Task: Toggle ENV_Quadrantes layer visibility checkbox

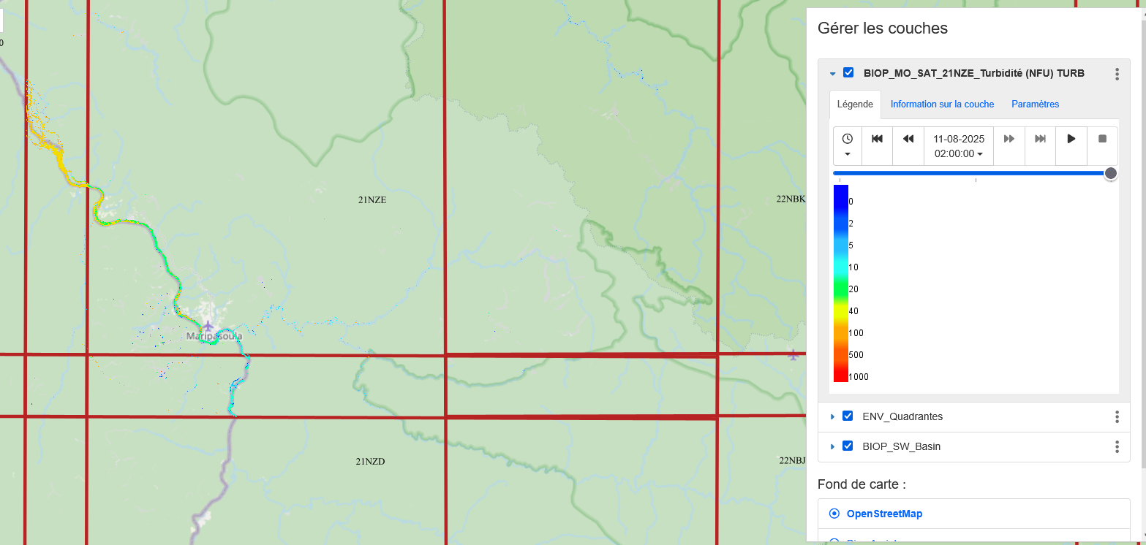Action: click(x=848, y=416)
